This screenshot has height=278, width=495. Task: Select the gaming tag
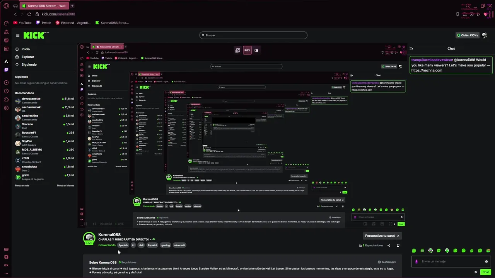pos(166,245)
